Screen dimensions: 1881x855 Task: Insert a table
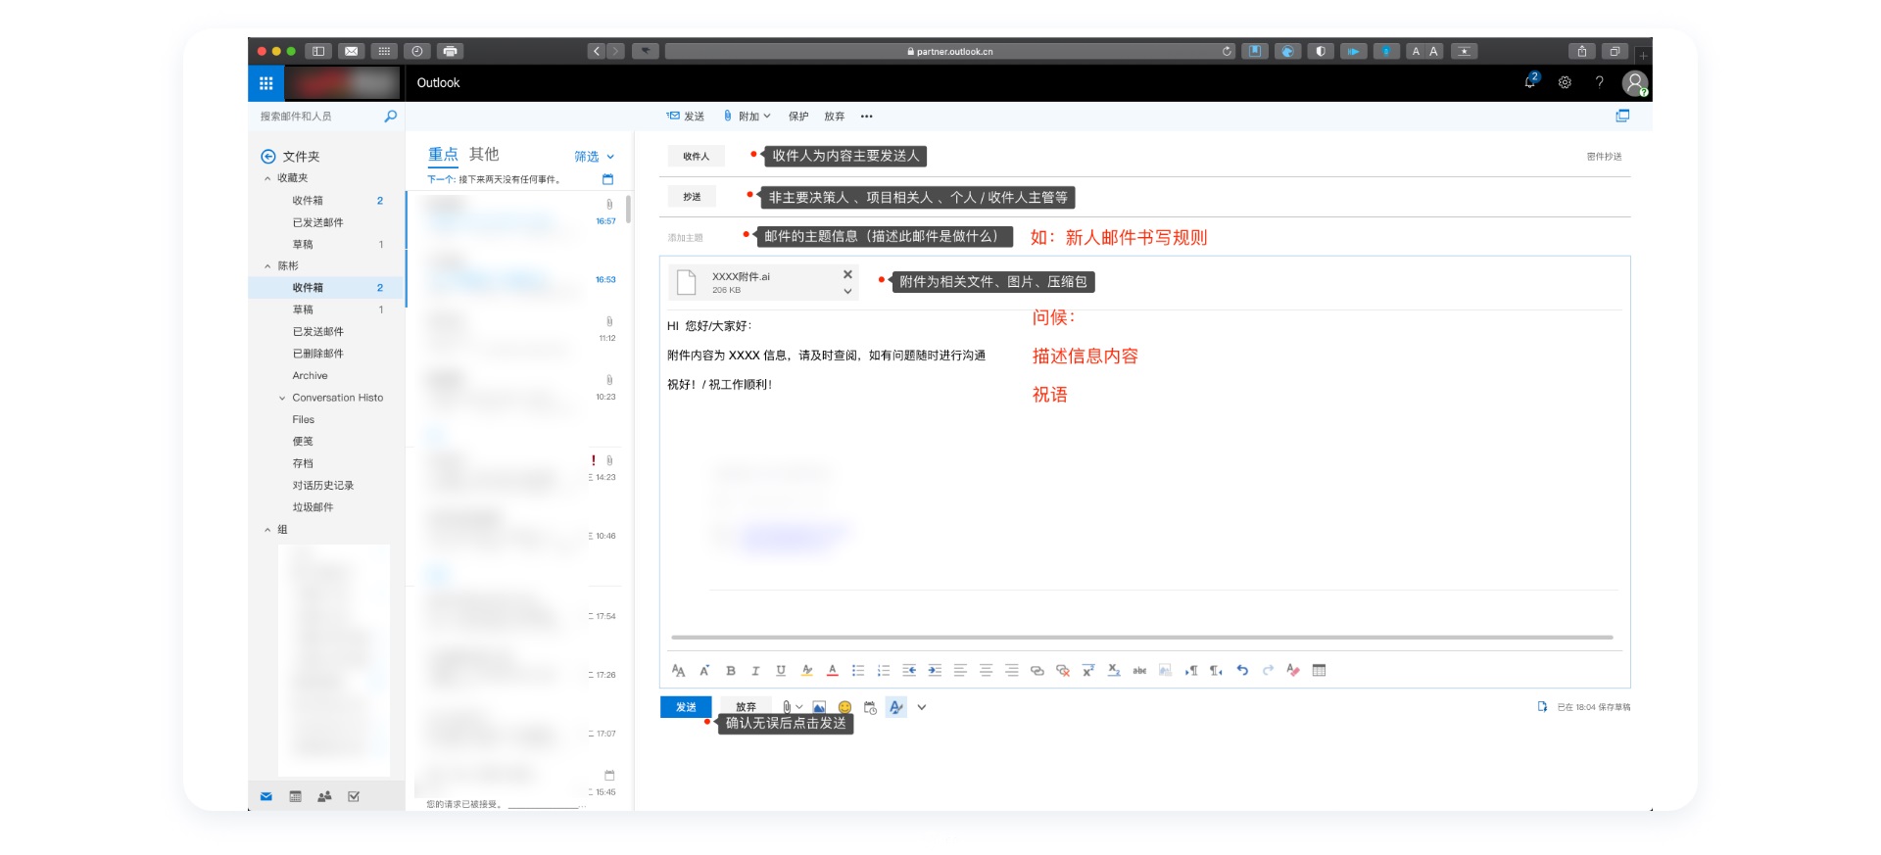point(1319,671)
